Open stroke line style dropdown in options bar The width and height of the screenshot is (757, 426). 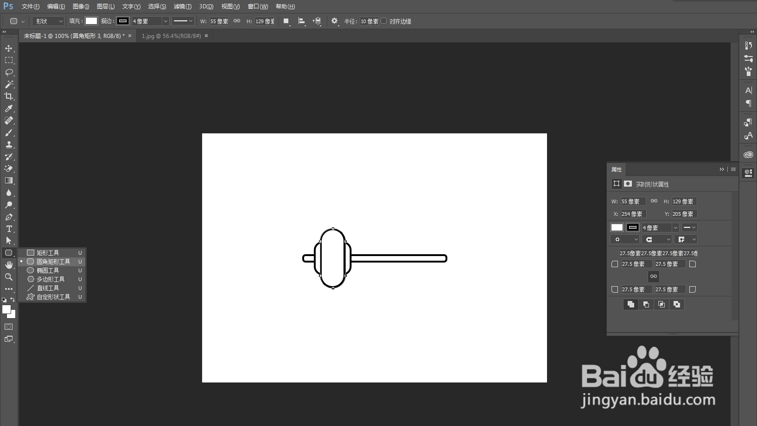point(183,21)
